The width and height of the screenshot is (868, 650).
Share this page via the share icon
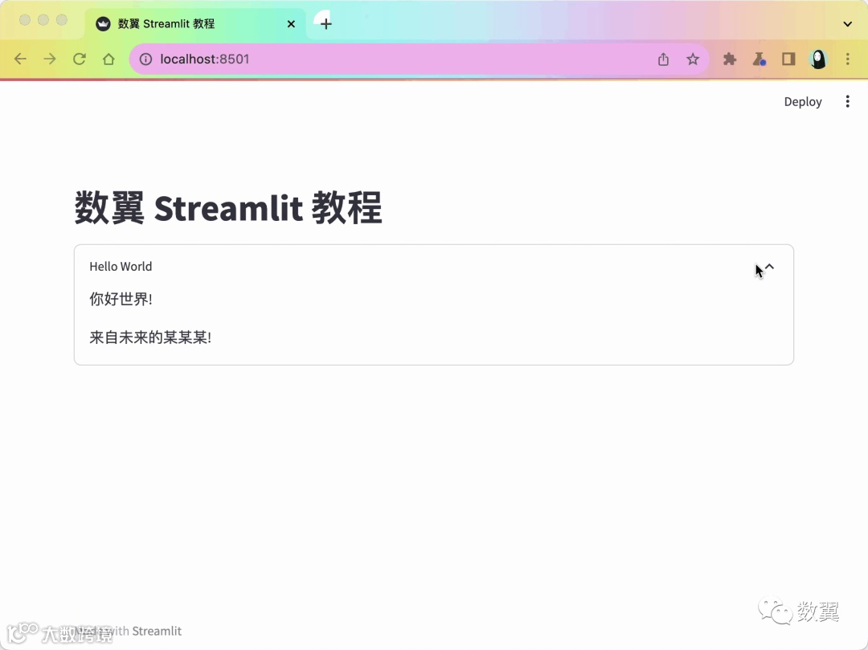click(x=663, y=59)
